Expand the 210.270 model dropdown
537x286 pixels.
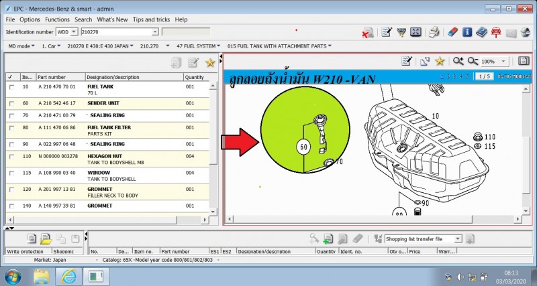click(x=155, y=46)
